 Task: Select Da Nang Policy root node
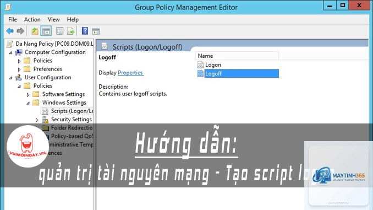[x=54, y=44]
